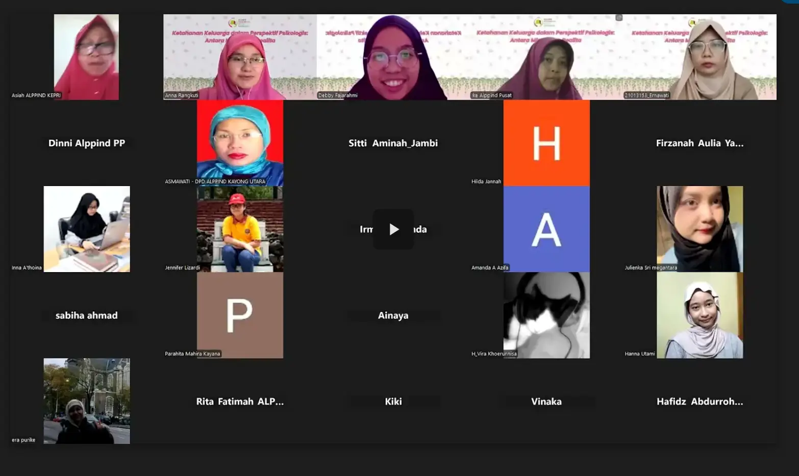Select the era purike profile photo
799x476 pixels.
pyautogui.click(x=86, y=401)
